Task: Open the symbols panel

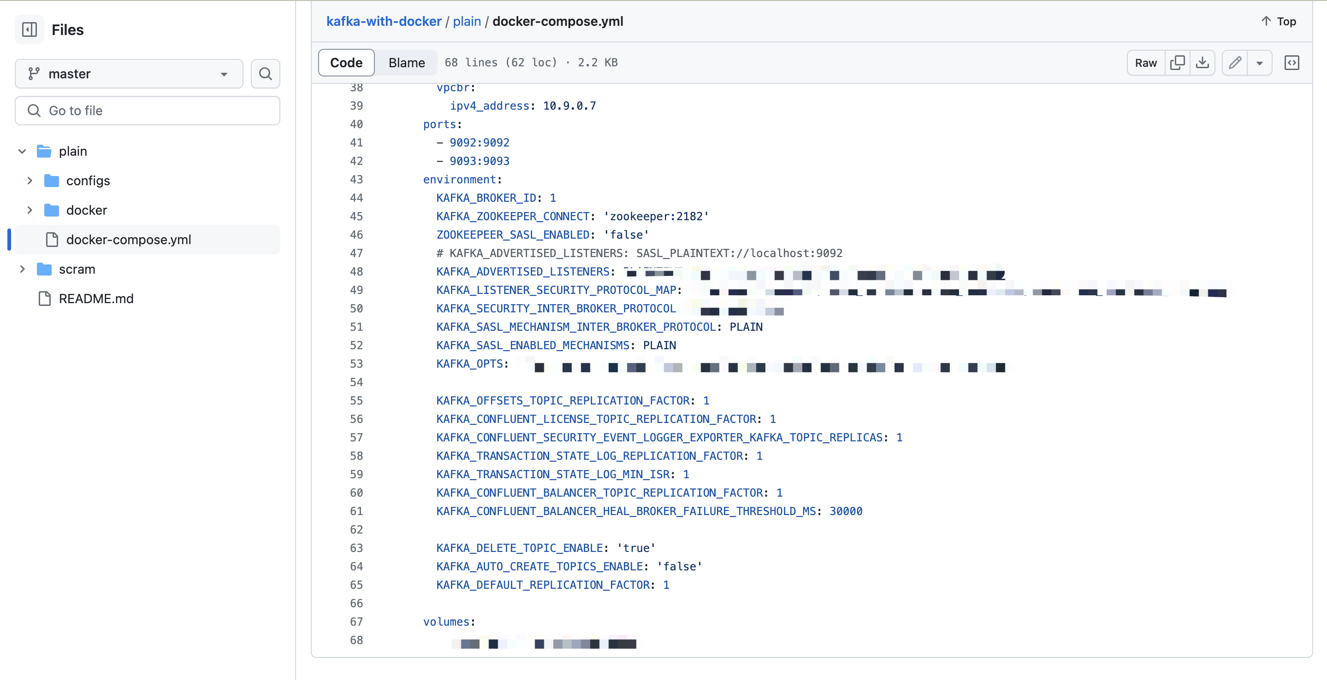Action: pos(1291,63)
